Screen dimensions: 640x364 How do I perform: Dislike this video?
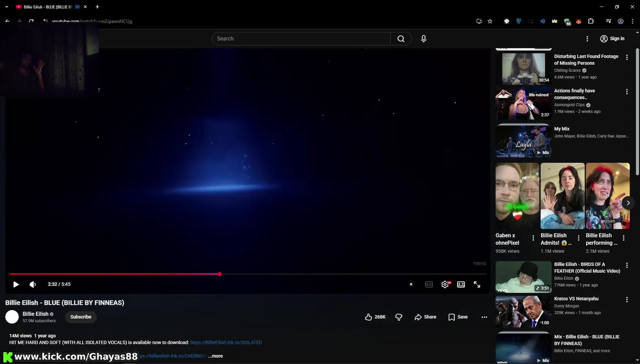coord(399,317)
